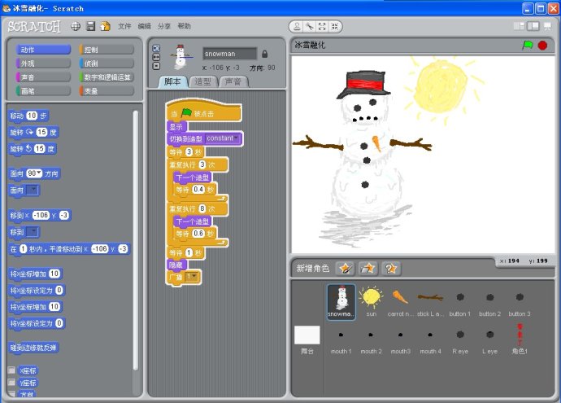The height and width of the screenshot is (403, 561).
Task: Select the 角色1 sprite
Action: click(x=520, y=339)
